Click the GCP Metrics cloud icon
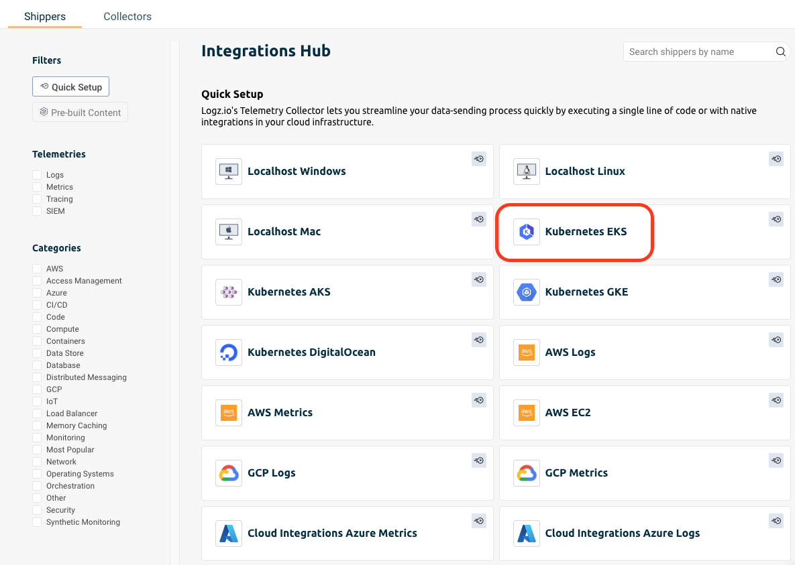This screenshot has width=795, height=565. 526,473
